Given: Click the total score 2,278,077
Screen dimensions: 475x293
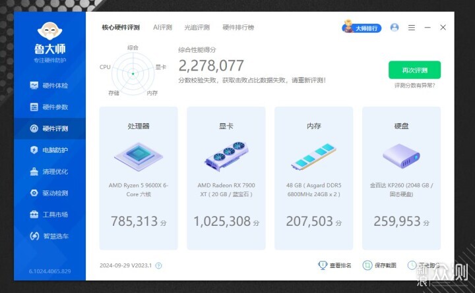Looking at the screenshot, I should (211, 66).
